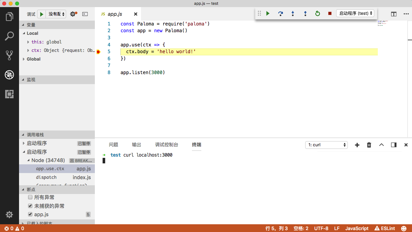
Task: Select dispatch frame in call stack
Action: [x=46, y=177]
